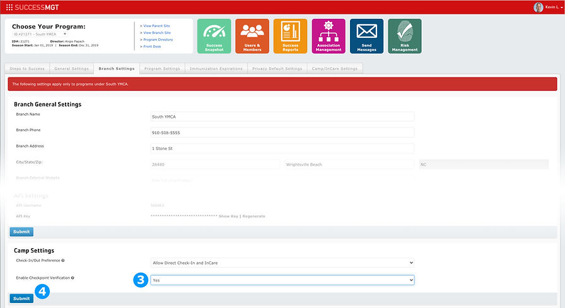Click the Branch Name input field
This screenshot has width=565, height=308.
click(x=282, y=117)
